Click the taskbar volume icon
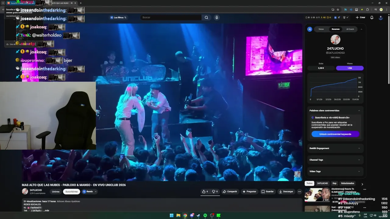390x219 pixels. coord(375,215)
